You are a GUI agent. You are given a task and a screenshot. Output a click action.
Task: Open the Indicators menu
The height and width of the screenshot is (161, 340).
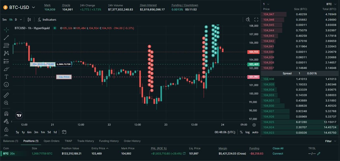tap(47, 20)
